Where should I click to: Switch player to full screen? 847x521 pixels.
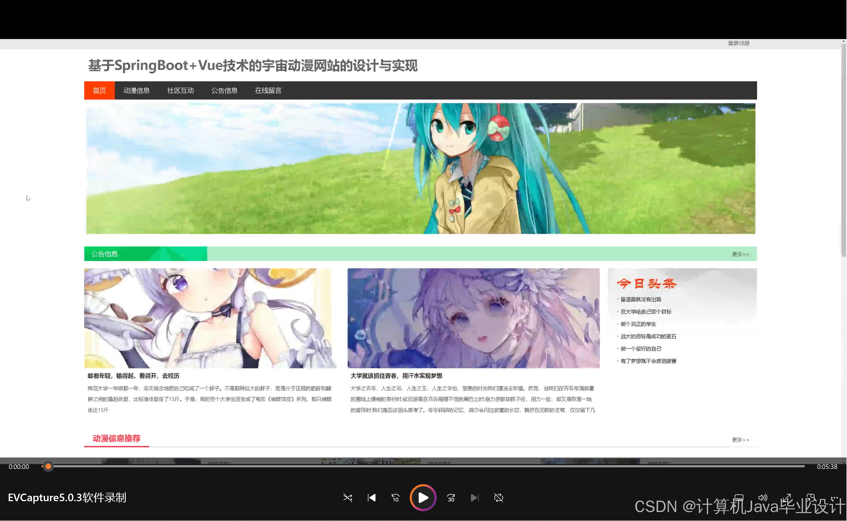pyautogui.click(x=787, y=498)
